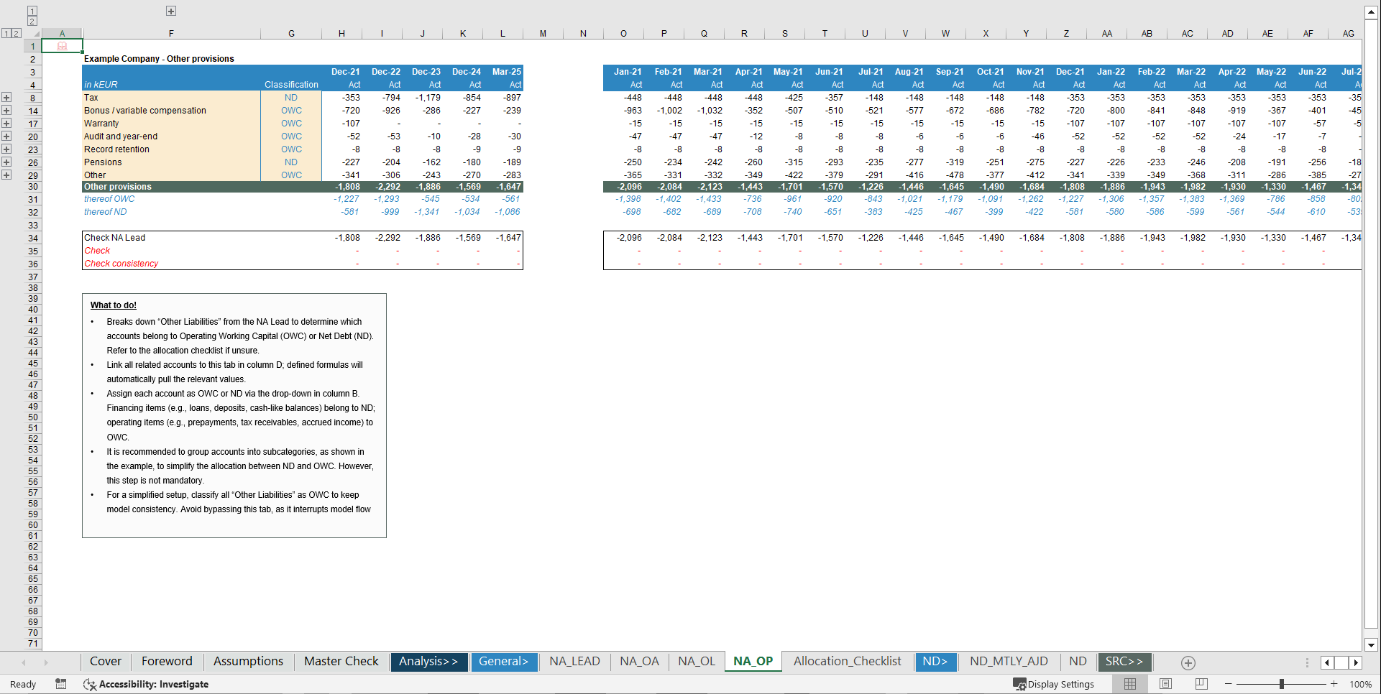
Task: Select cell A1 containing the red symbol
Action: pyautogui.click(x=62, y=45)
